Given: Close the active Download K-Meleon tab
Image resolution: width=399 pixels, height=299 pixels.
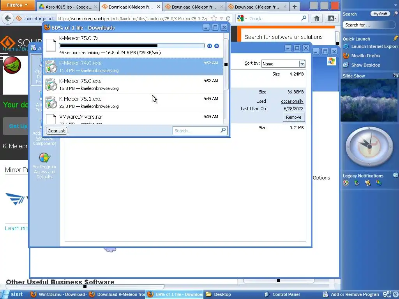Looking at the screenshot, I should coord(159,7).
